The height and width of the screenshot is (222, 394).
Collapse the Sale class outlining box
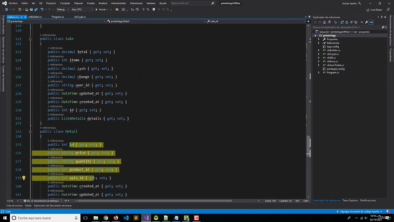pos(30,39)
